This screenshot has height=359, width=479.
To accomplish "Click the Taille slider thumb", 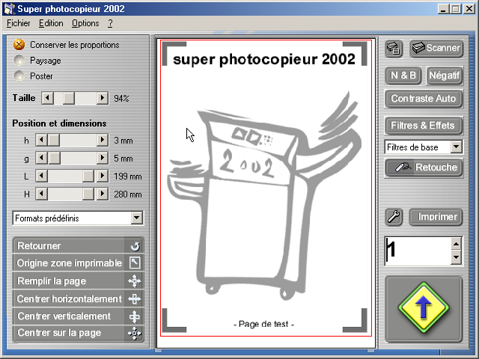I will tap(68, 98).
